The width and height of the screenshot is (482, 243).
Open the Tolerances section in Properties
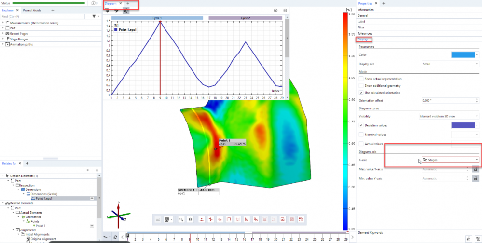point(365,33)
